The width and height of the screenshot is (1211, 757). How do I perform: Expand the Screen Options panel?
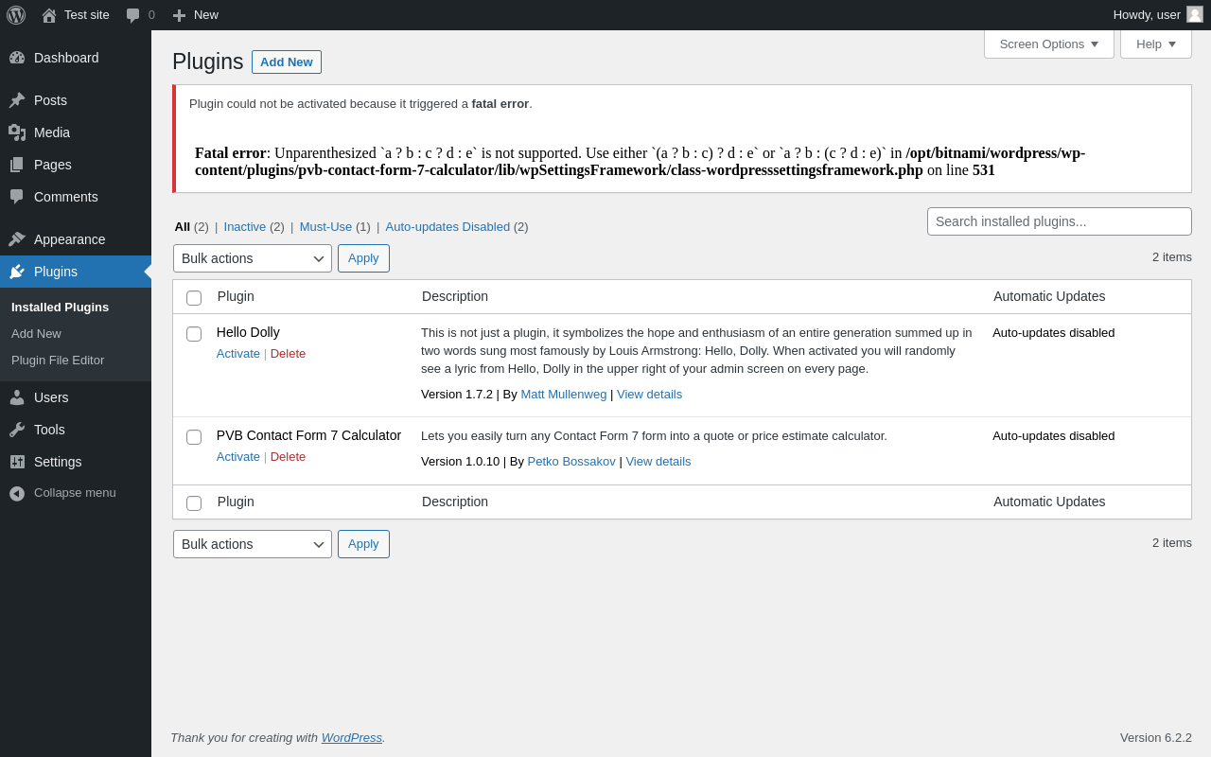pyautogui.click(x=1048, y=44)
